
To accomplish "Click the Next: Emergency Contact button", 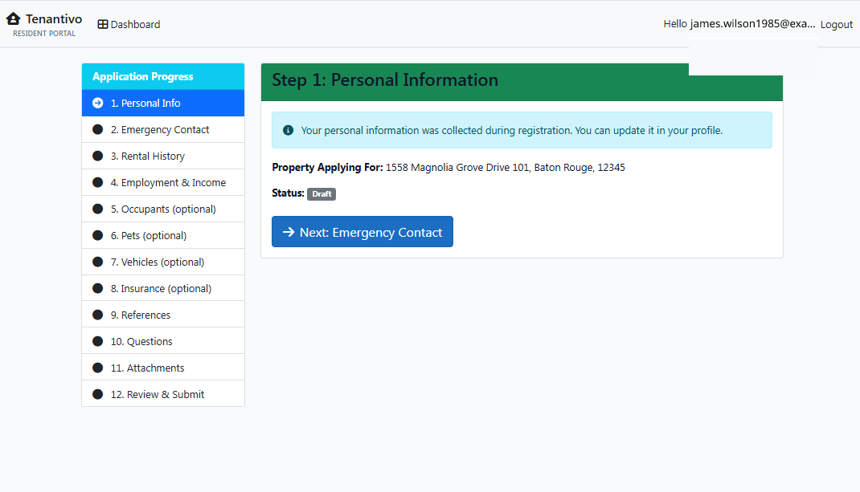I will click(362, 232).
